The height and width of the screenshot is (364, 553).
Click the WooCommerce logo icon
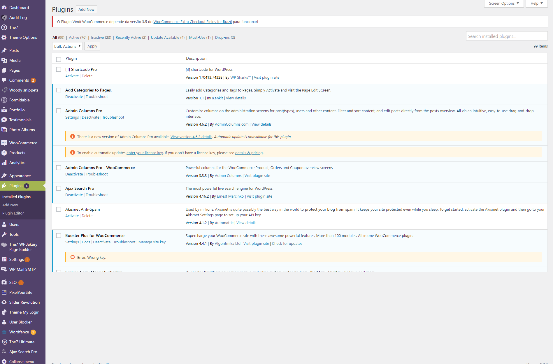pos(4,143)
